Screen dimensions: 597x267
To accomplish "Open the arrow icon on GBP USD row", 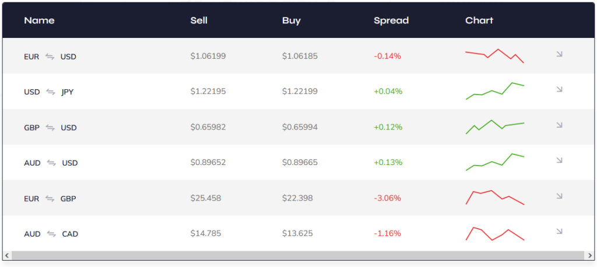I will click(x=559, y=125).
